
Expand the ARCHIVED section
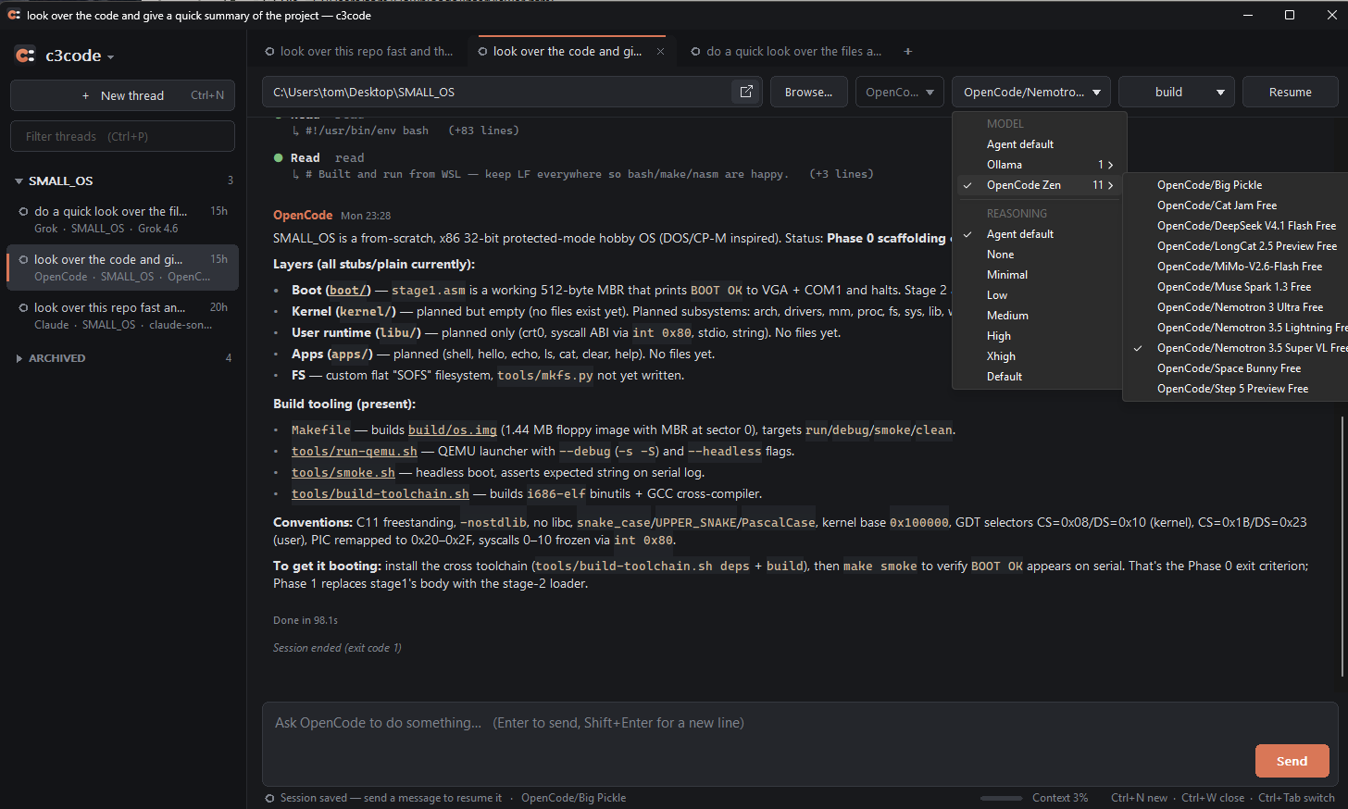pyautogui.click(x=19, y=358)
